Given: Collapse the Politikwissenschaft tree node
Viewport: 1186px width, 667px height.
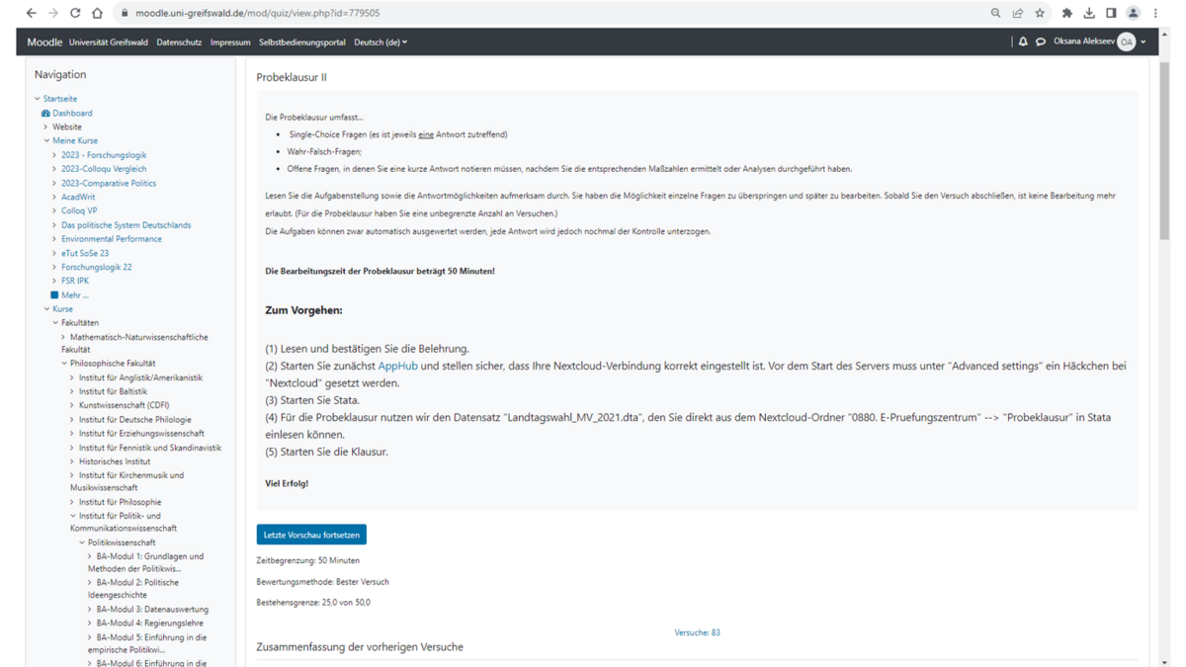Looking at the screenshot, I should pyautogui.click(x=82, y=542).
